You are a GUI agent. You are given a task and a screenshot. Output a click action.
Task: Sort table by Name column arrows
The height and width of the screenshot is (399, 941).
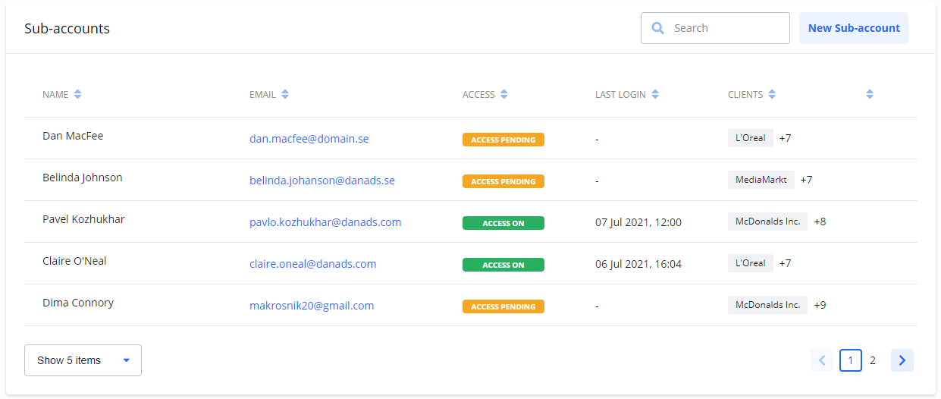pos(77,95)
